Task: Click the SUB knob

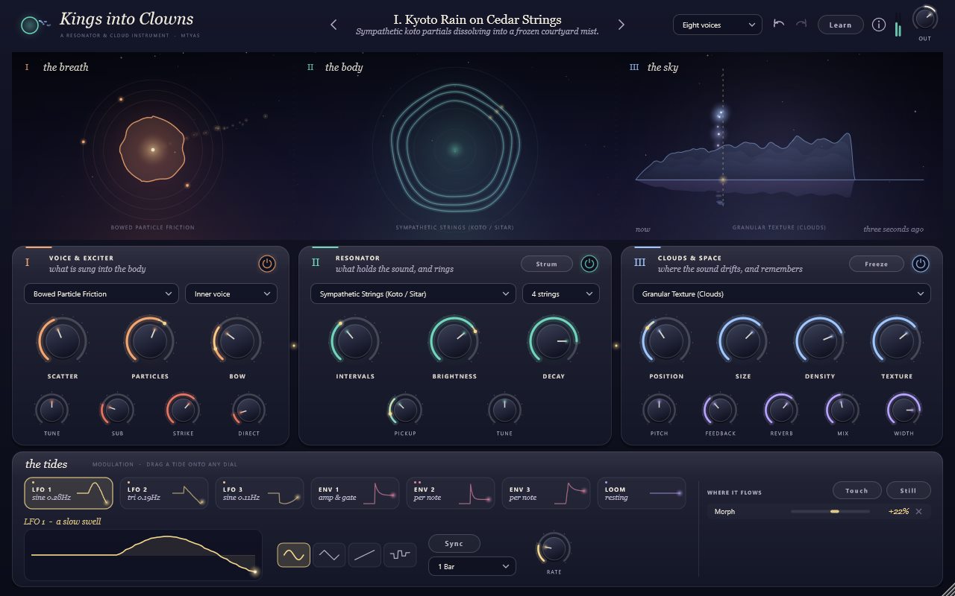Action: 117,410
